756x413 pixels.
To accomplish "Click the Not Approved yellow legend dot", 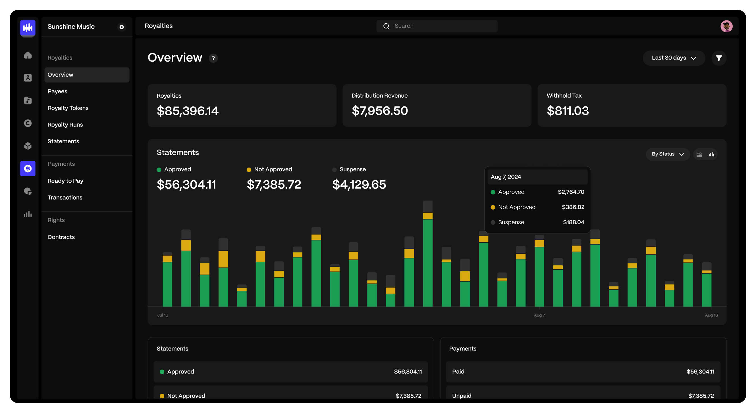I will (x=249, y=170).
